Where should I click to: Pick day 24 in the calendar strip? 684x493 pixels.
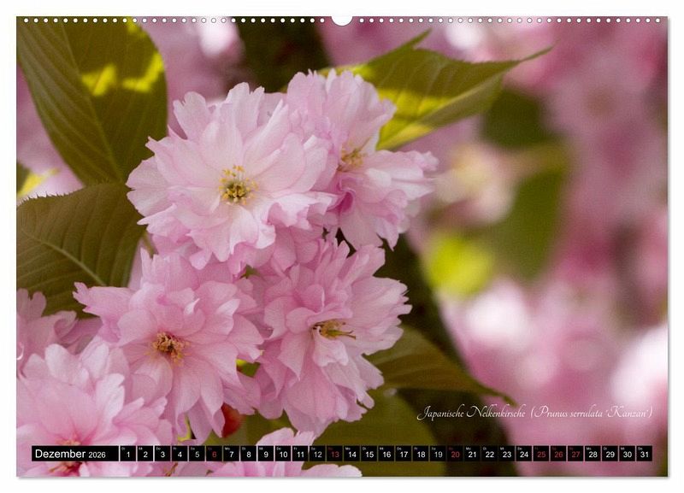(x=523, y=454)
